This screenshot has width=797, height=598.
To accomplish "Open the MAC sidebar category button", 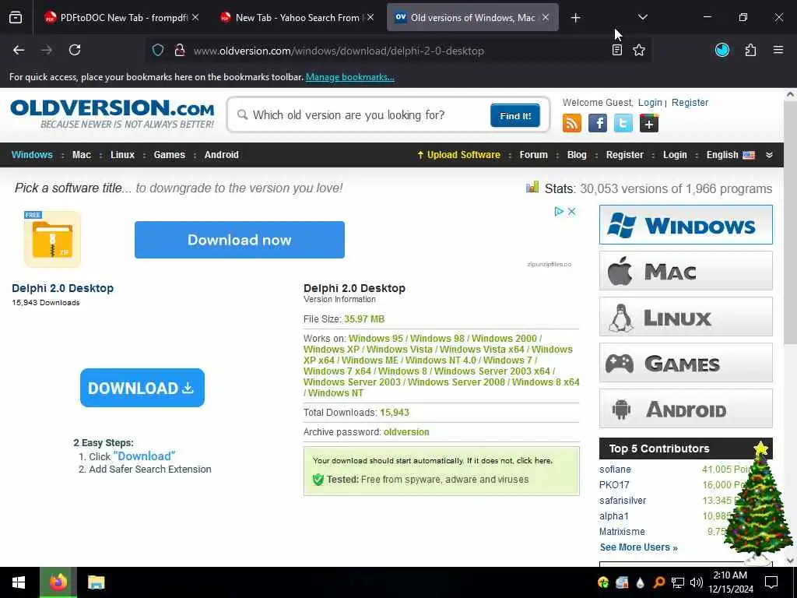I will 686,270.
